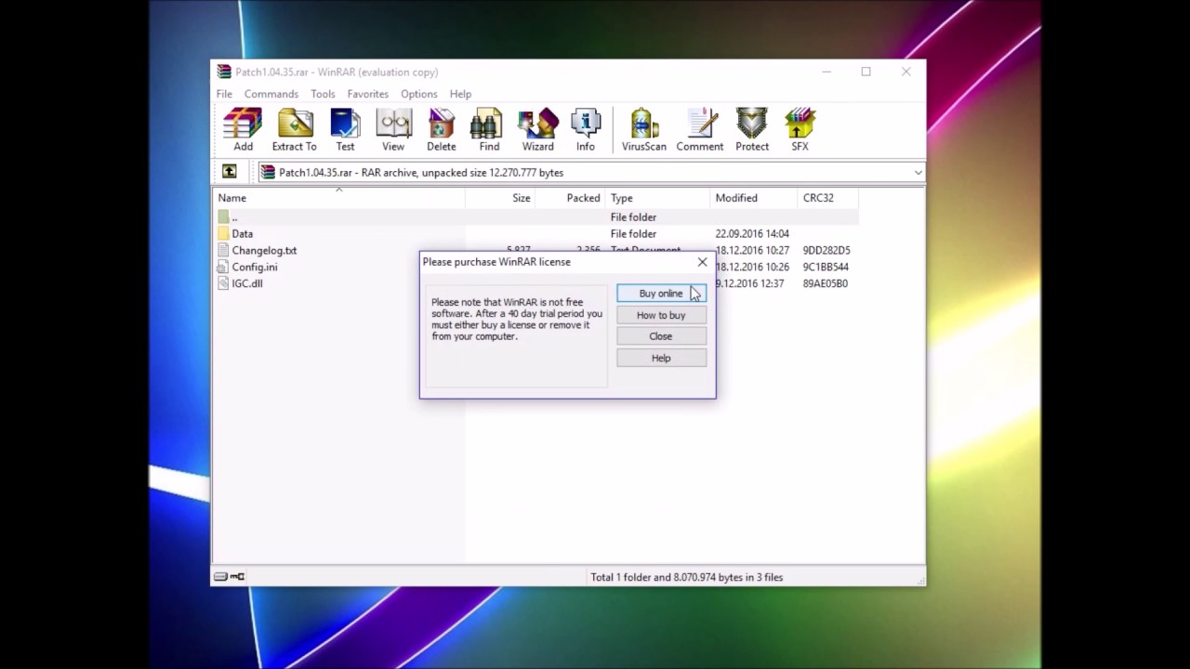
Task: Click the Add toolbar icon
Action: click(243, 129)
